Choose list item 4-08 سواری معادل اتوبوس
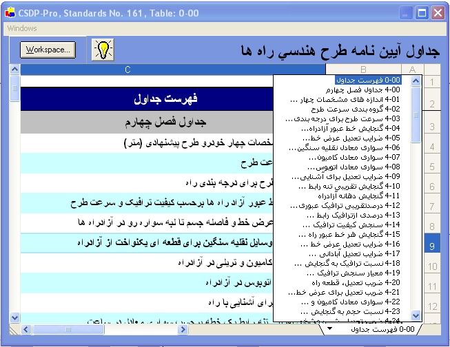 click(354, 167)
